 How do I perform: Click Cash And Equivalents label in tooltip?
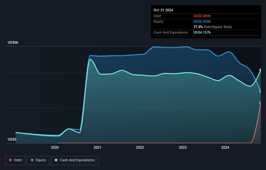click(x=171, y=32)
